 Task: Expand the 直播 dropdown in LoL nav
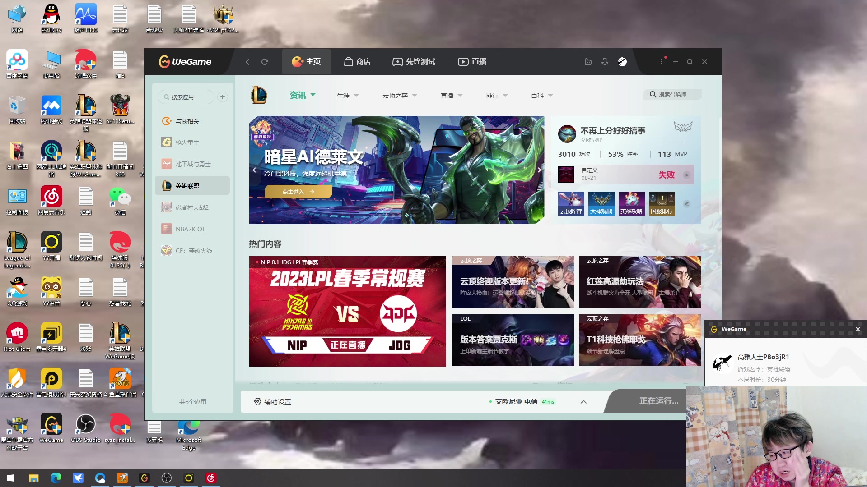coord(460,96)
